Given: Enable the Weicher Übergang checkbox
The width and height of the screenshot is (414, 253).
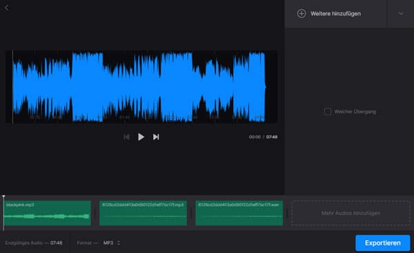Looking at the screenshot, I should [x=327, y=111].
